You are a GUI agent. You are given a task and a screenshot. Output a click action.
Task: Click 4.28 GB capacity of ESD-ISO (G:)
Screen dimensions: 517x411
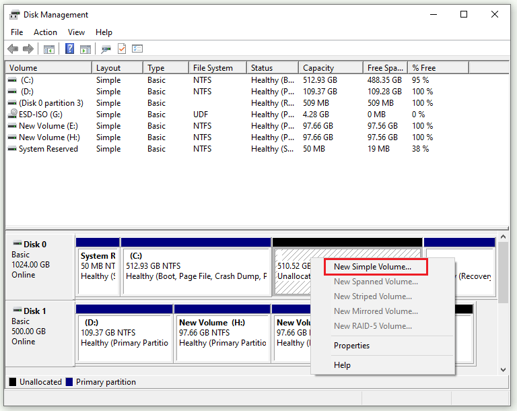316,115
